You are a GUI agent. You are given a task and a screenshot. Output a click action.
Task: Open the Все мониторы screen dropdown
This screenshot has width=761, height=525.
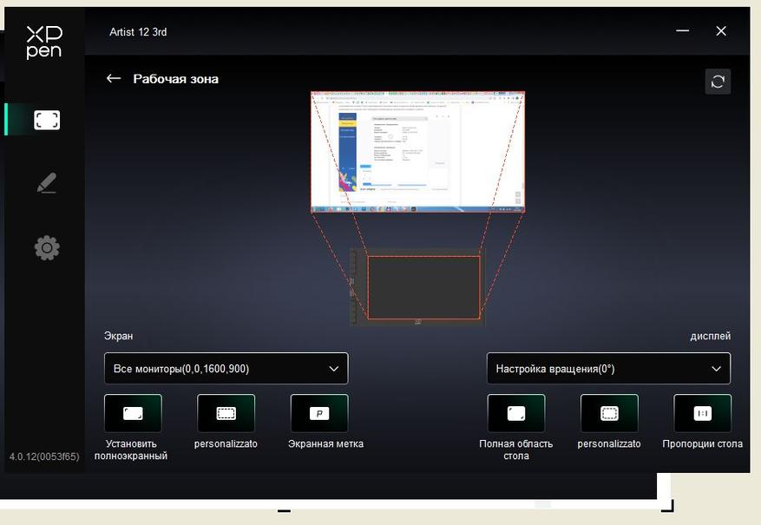[226, 369]
